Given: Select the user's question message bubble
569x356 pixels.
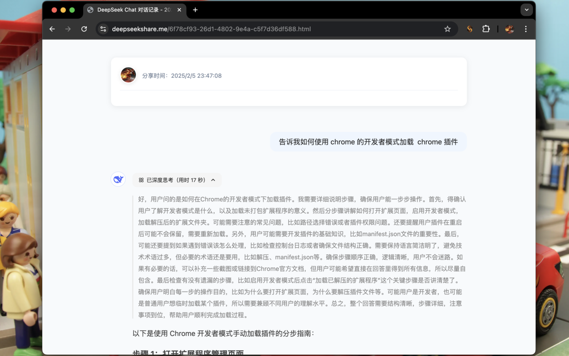Looking at the screenshot, I should point(368,142).
